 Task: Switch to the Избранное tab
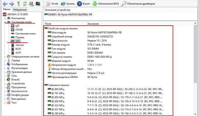[x=20, y=9]
